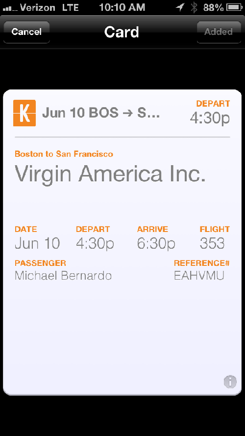Tap the Cancel button

pos(26,32)
